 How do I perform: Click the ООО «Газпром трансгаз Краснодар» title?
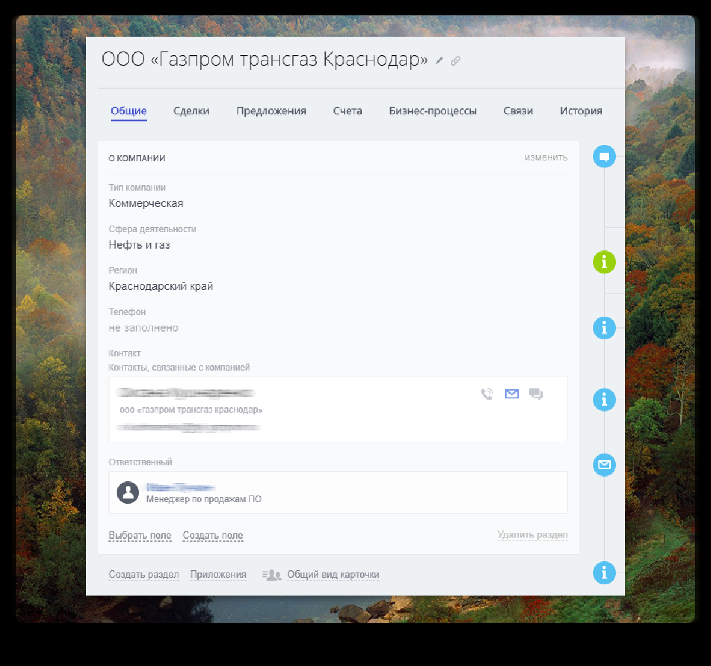[265, 59]
